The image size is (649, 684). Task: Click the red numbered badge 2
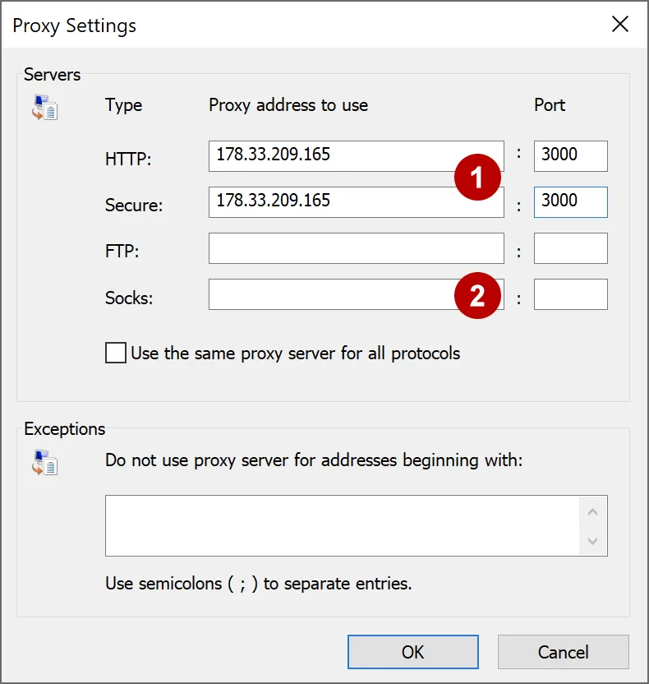[x=479, y=294]
